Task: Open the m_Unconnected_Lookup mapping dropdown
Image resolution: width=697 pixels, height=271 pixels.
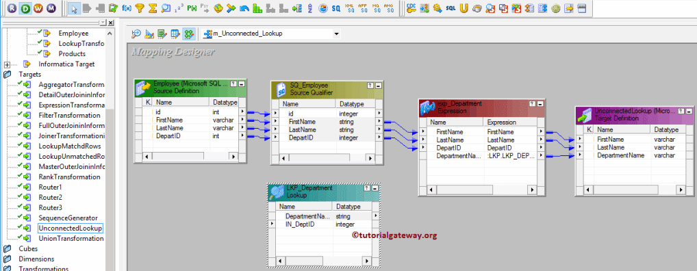Action: click(336, 34)
